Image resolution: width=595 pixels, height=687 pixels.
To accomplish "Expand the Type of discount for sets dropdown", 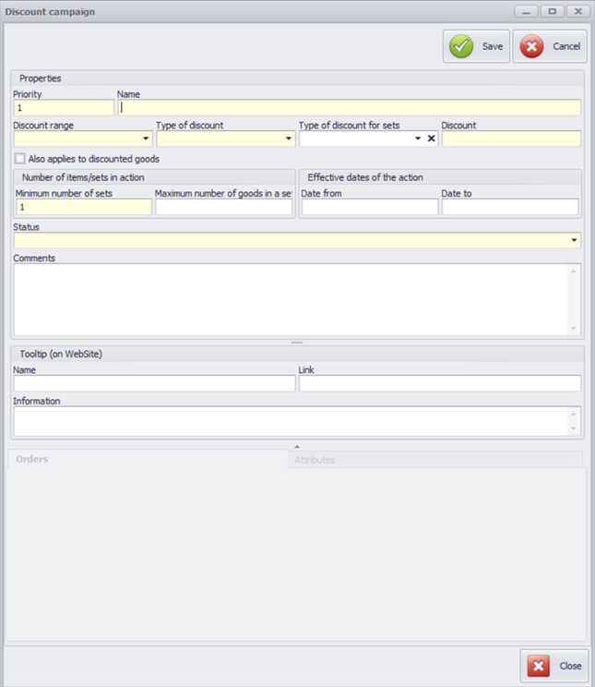I will pos(418,139).
